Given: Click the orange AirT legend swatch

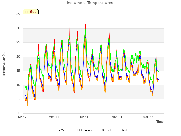Looking at the screenshot, I should point(118,131).
